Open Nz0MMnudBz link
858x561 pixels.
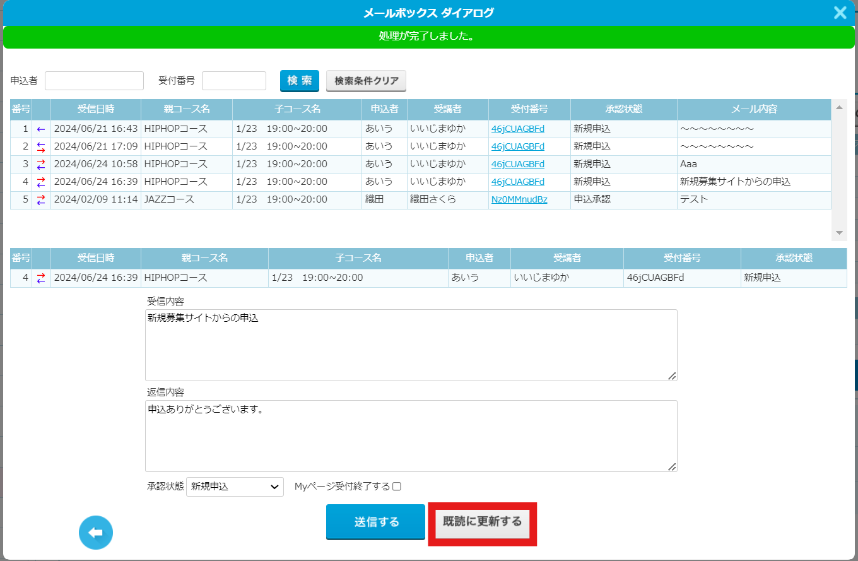click(x=519, y=199)
